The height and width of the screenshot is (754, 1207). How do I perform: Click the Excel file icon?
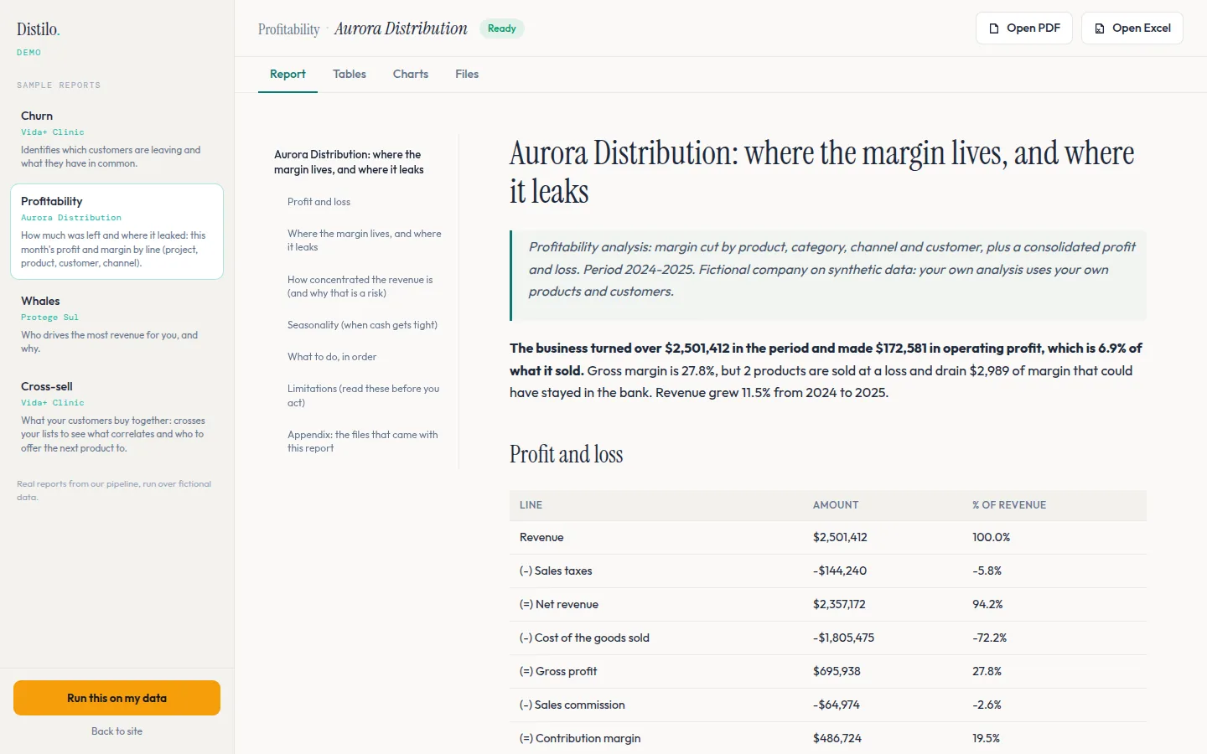pyautogui.click(x=1100, y=28)
